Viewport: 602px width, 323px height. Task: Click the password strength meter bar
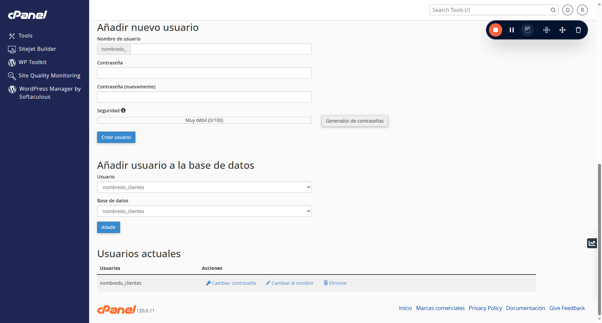tap(204, 120)
